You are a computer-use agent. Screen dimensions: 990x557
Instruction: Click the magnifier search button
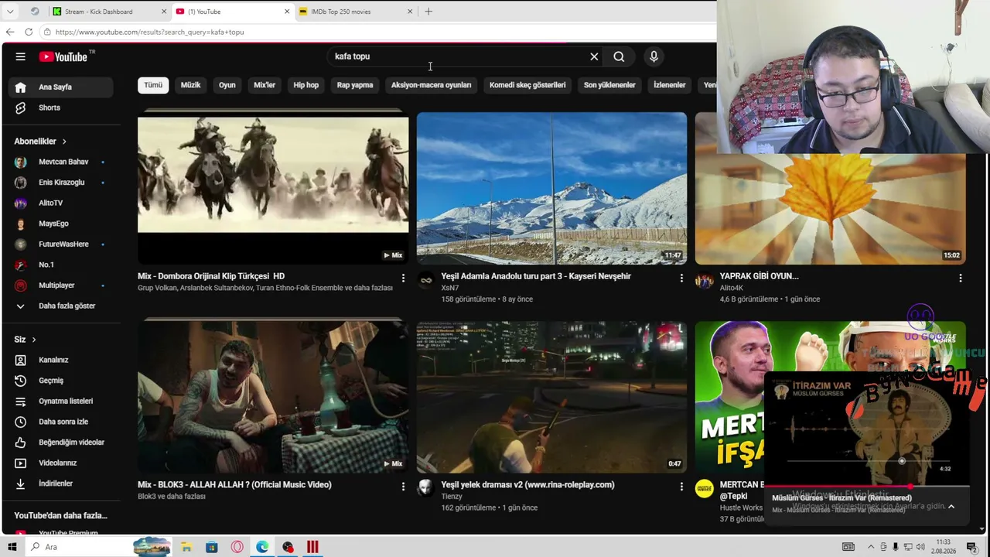coord(619,56)
